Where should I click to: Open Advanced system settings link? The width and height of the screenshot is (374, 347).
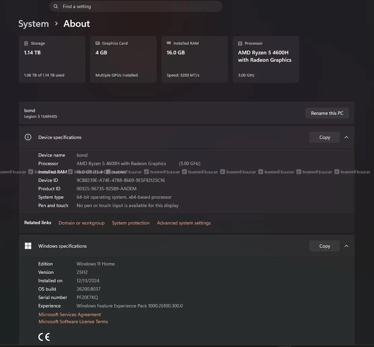184,223
